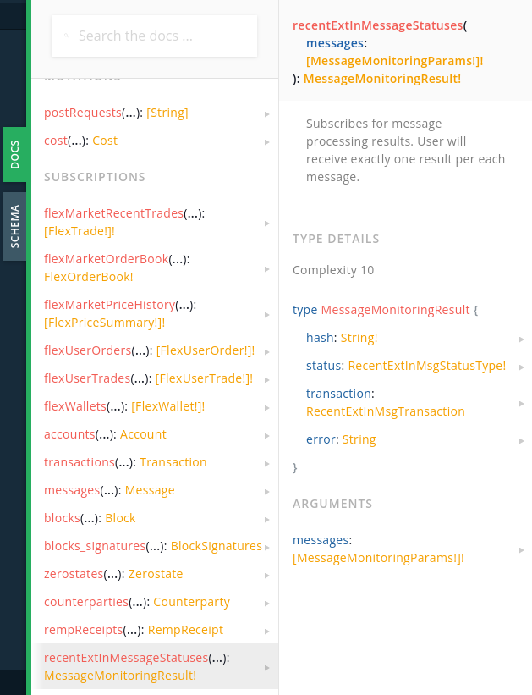Click arrow icon beside cost mutation

(267, 141)
